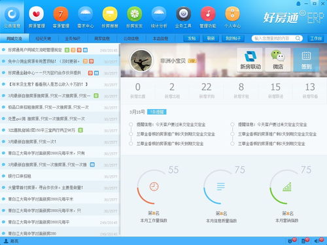This screenshot has width=327, height=245.
Task: Open 客源管理 orange number 7 icon
Action: 61,14
